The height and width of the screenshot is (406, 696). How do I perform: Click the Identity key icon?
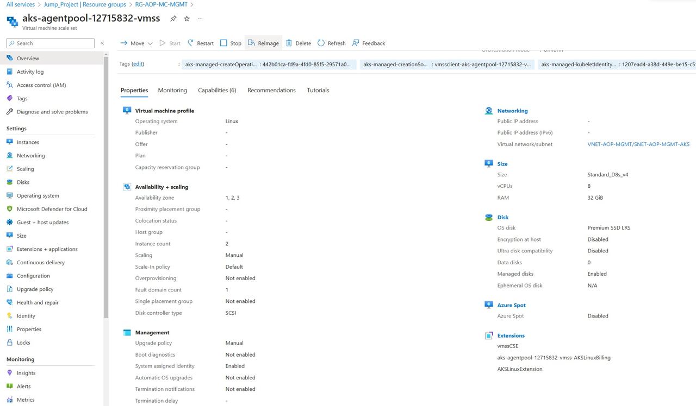(x=10, y=316)
